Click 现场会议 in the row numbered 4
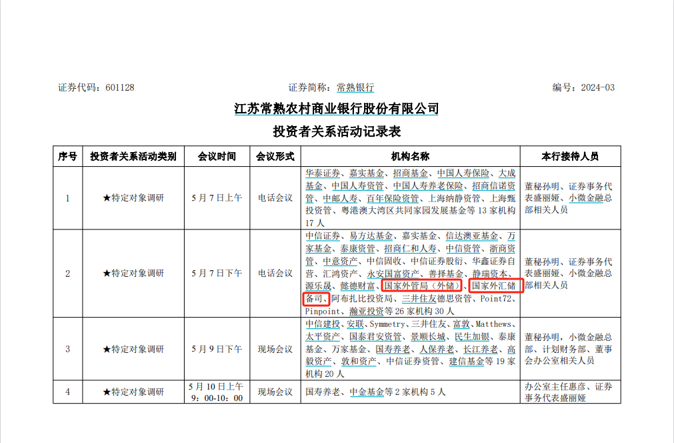 pyautogui.click(x=275, y=392)
